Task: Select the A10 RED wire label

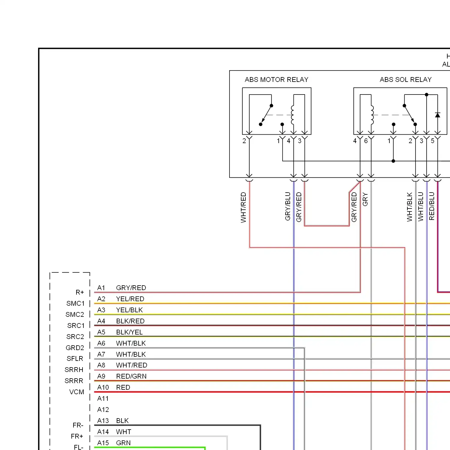Action: pos(114,387)
